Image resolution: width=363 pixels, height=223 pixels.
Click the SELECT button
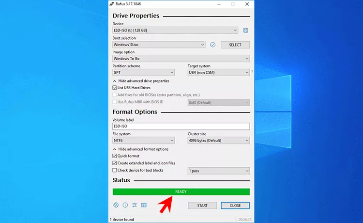(235, 45)
